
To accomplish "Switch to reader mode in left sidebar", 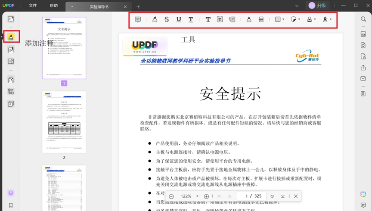I will pyautogui.click(x=11, y=19).
